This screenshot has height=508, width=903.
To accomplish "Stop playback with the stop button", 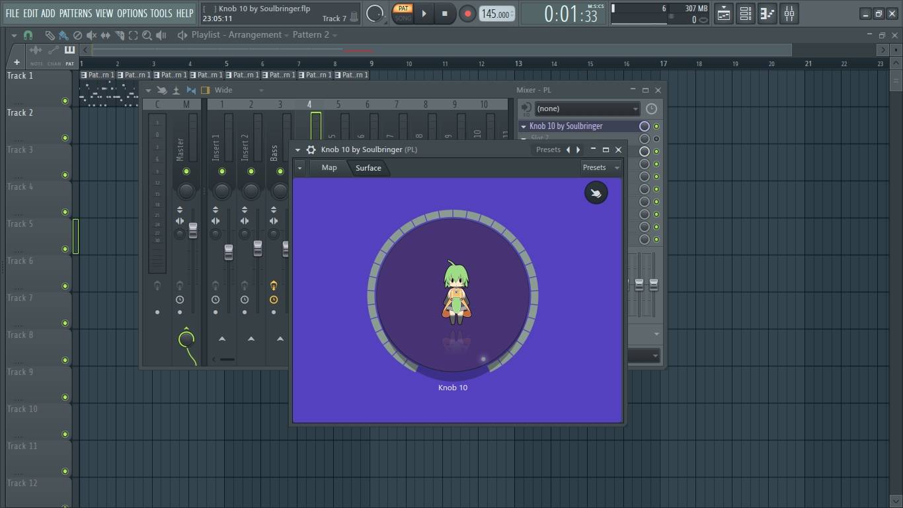I will (445, 13).
